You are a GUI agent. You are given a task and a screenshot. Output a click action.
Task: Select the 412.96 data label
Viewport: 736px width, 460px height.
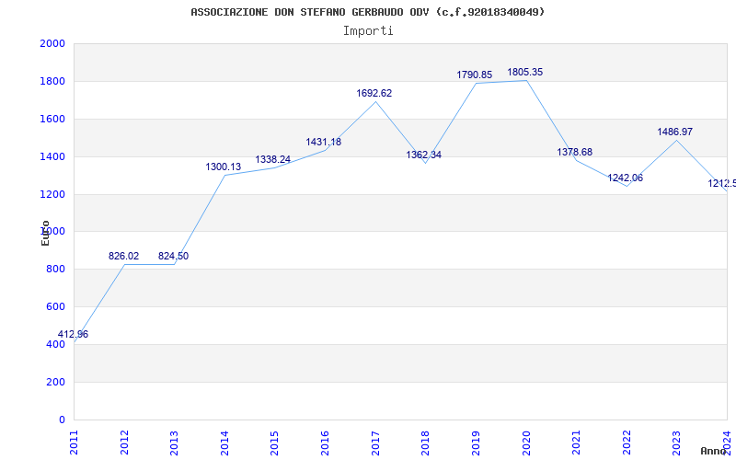point(73,334)
